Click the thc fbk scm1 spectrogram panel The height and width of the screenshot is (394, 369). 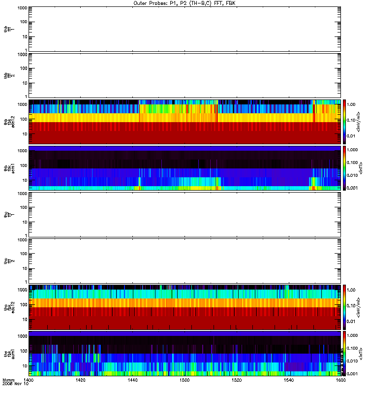[x=184, y=354]
